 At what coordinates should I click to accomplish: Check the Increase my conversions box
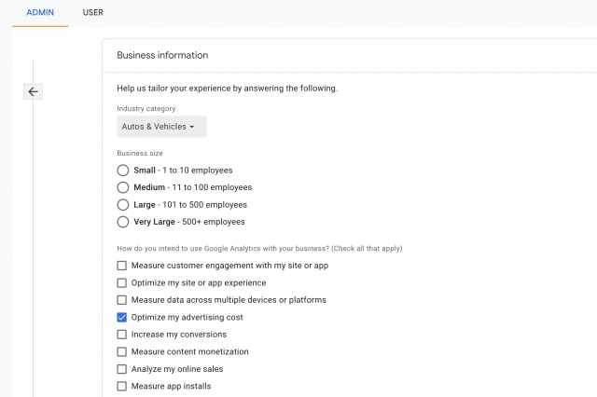(122, 335)
